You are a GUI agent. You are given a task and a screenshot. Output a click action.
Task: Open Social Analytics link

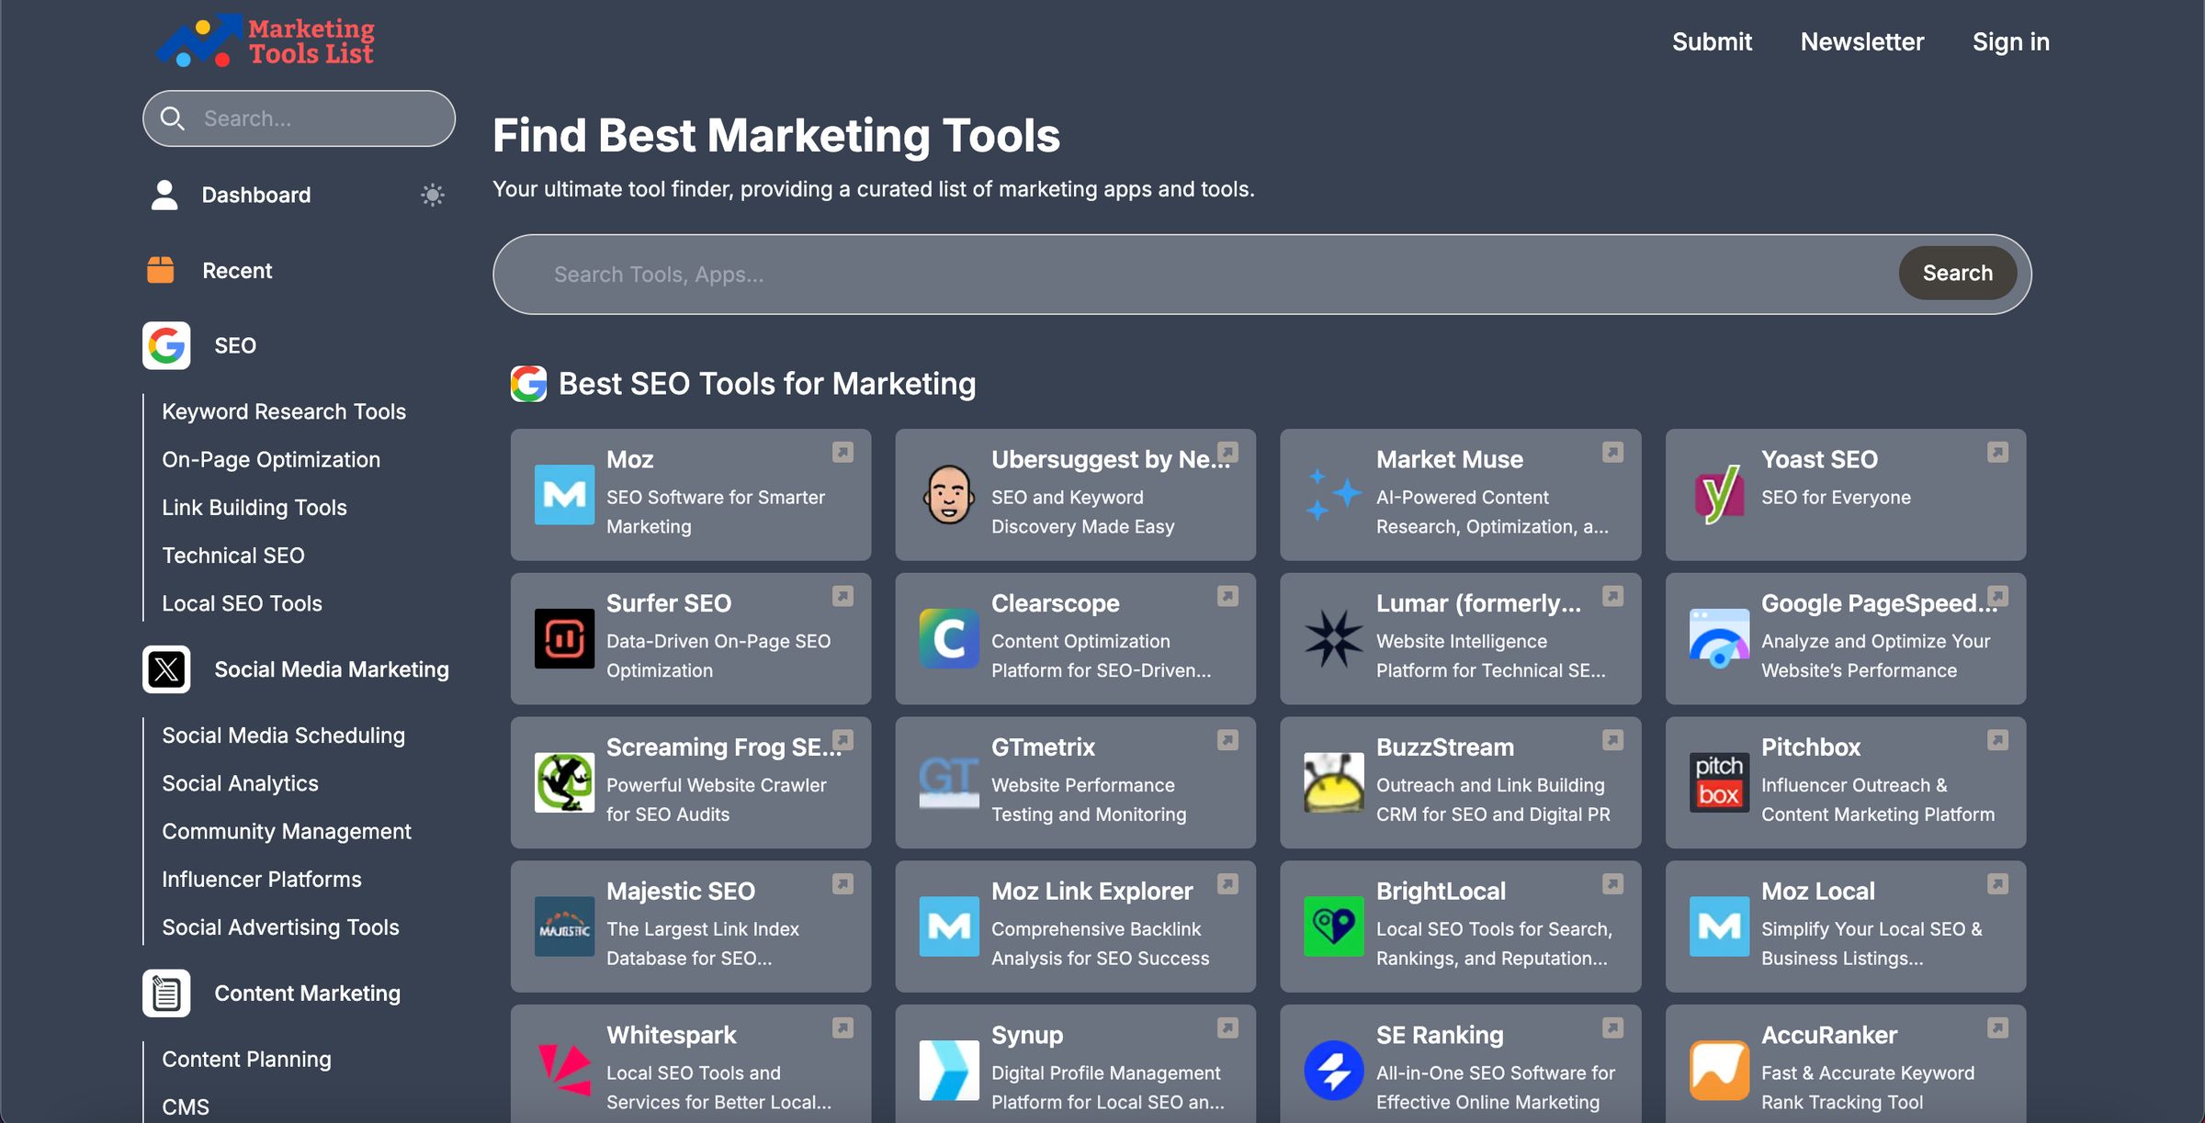coord(241,783)
